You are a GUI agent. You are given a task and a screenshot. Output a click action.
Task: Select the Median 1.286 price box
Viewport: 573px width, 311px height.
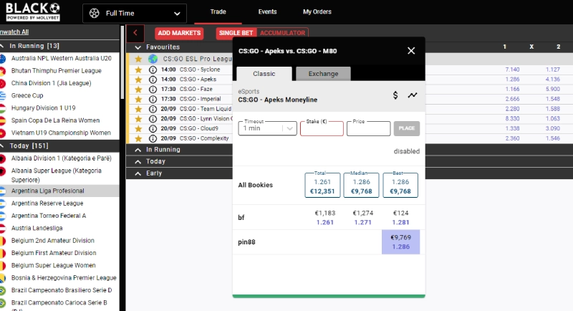(361, 186)
